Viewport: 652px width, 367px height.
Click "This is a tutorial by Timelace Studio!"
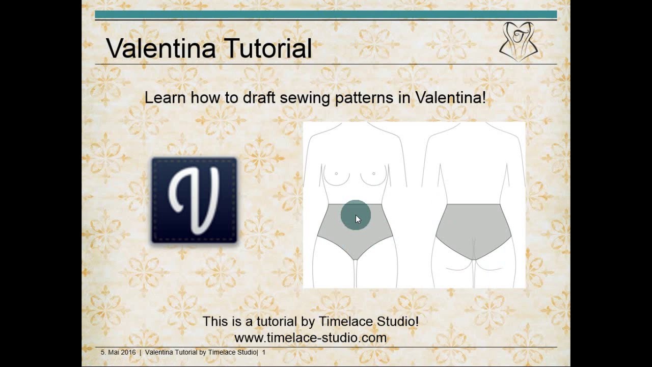311,321
